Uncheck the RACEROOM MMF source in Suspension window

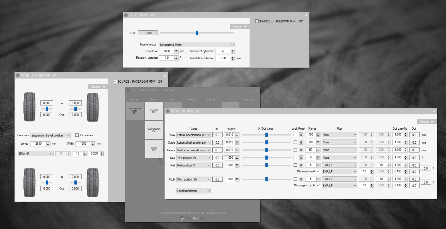(115, 82)
